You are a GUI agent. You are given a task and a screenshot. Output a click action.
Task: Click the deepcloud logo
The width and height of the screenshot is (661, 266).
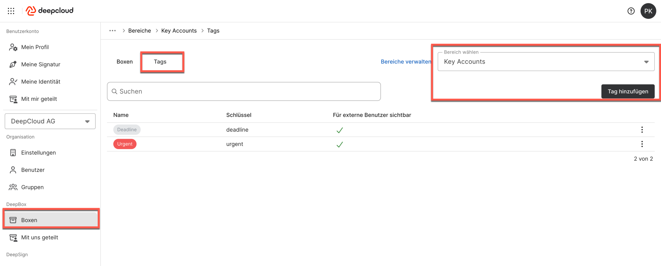pyautogui.click(x=50, y=11)
